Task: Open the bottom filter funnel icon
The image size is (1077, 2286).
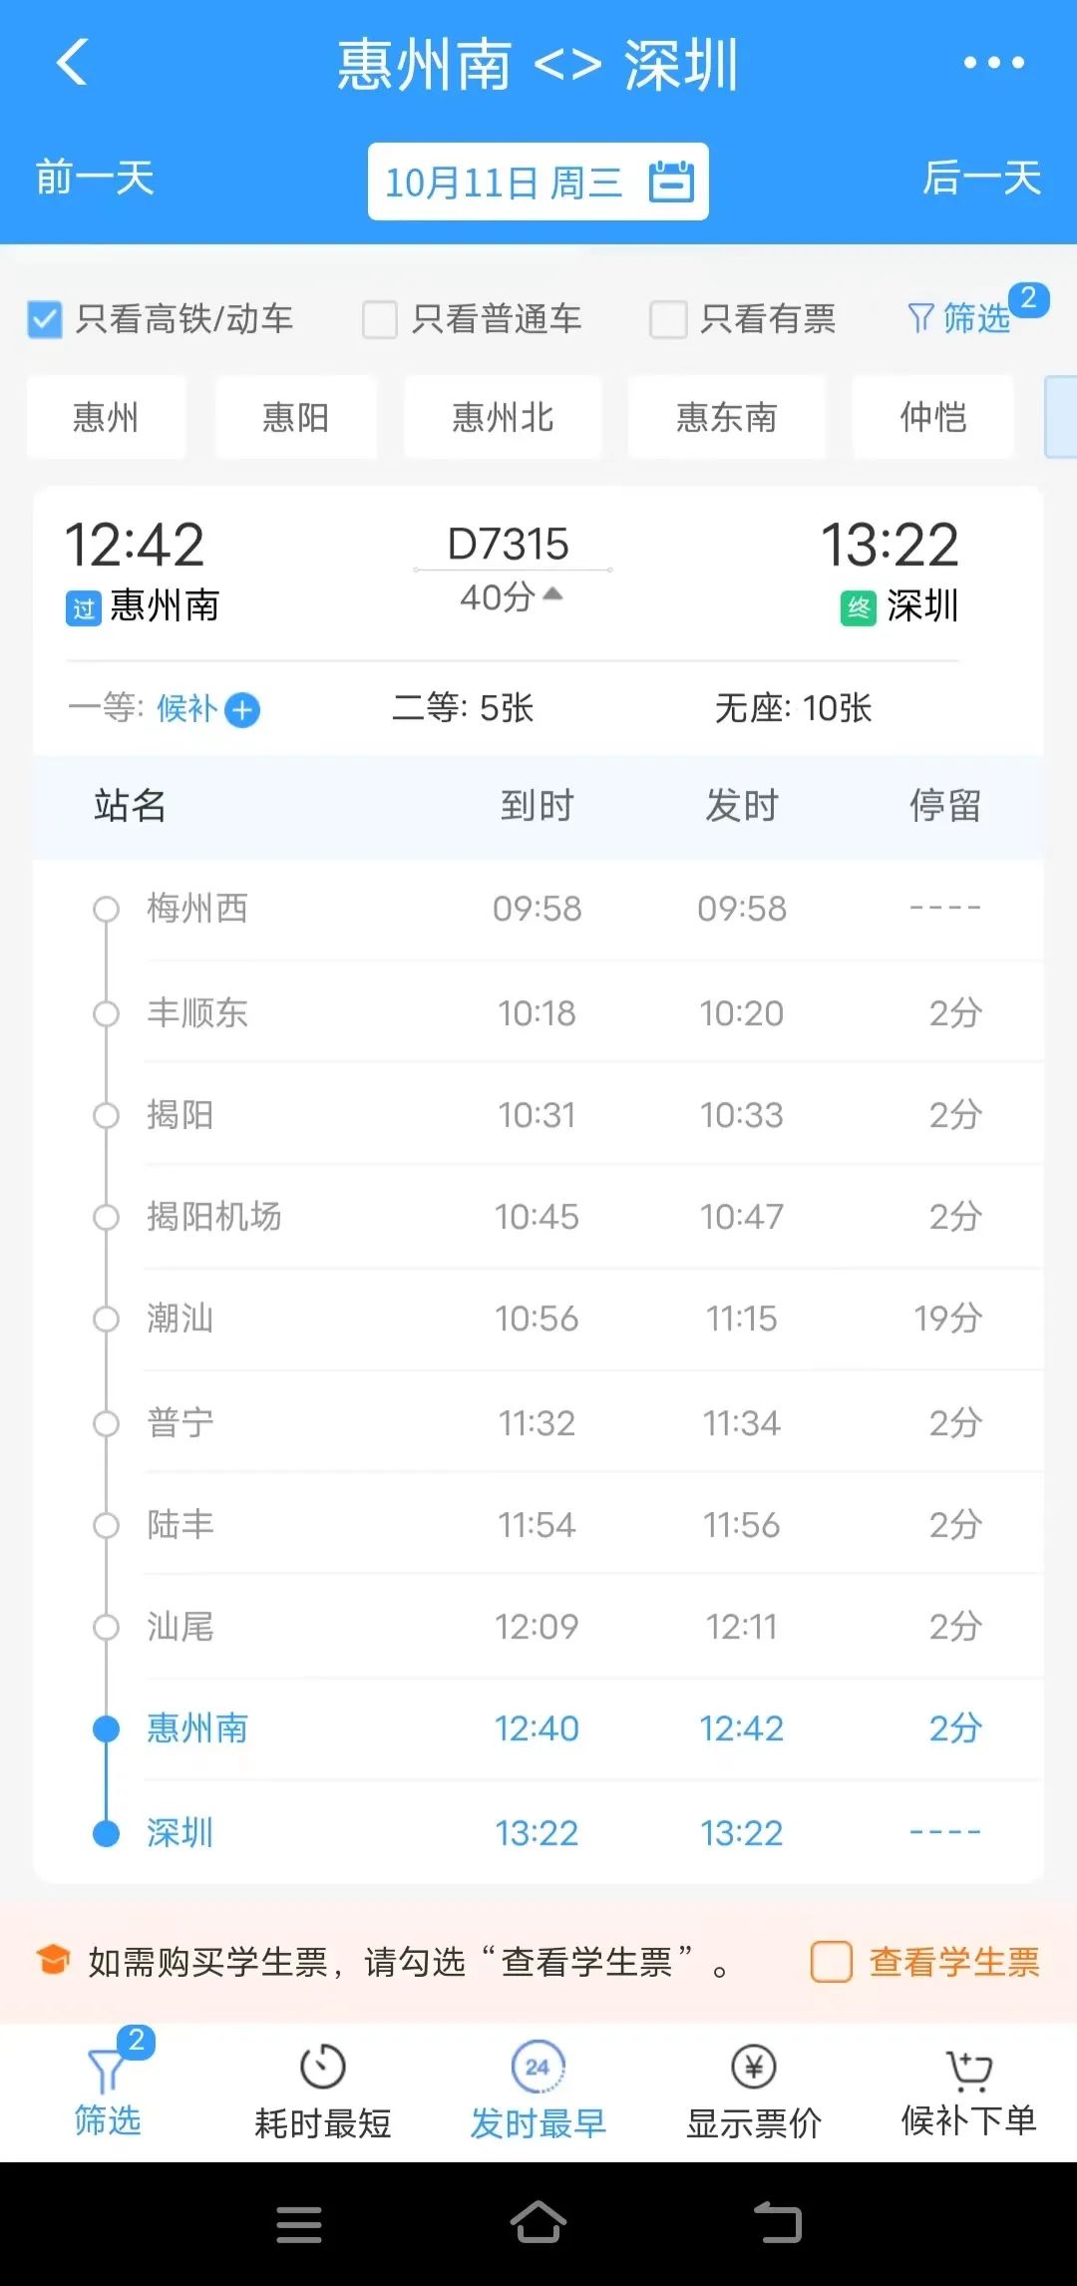Action: coord(108,2070)
